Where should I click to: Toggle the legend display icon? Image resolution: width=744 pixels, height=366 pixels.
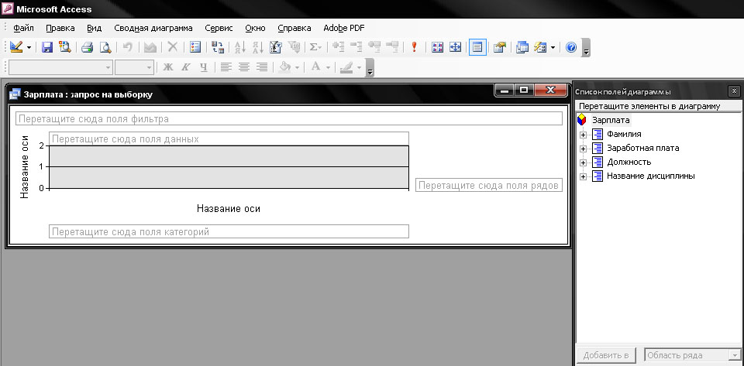[x=195, y=47]
